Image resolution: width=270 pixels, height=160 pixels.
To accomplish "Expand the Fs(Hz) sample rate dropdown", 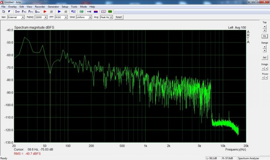I will click(x=46, y=17).
